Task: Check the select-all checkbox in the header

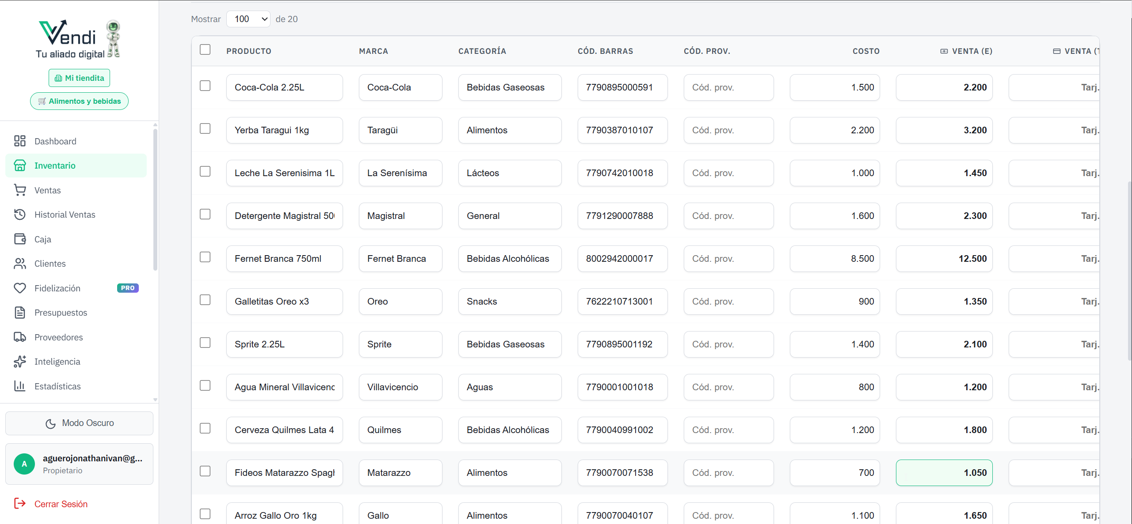Action: point(205,49)
